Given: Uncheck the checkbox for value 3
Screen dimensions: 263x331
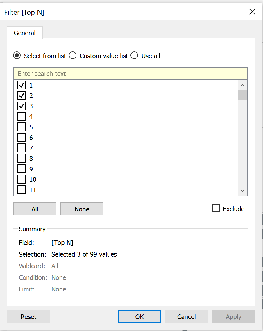Looking at the screenshot, I should tap(22, 106).
